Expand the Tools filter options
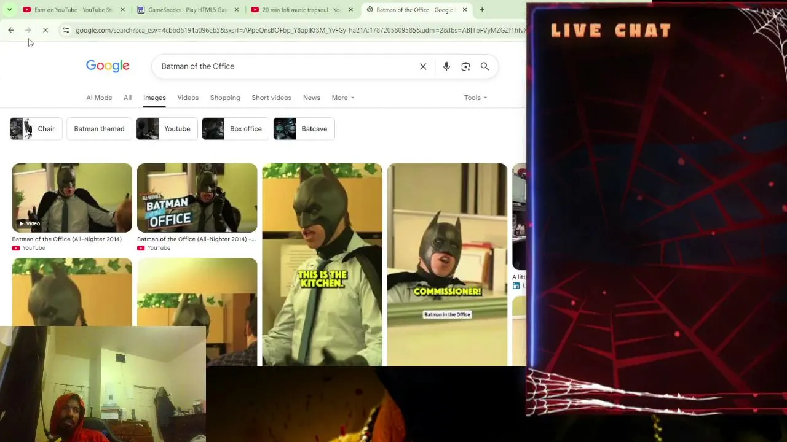 click(475, 98)
